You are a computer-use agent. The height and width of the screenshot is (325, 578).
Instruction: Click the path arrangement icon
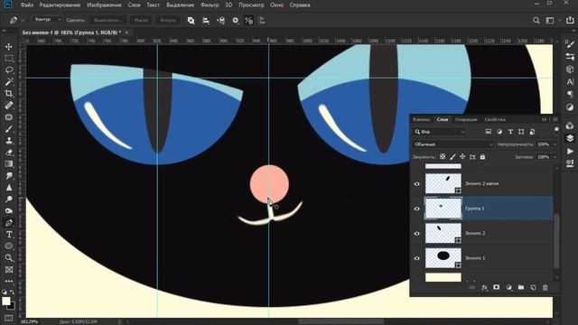[x=220, y=21]
